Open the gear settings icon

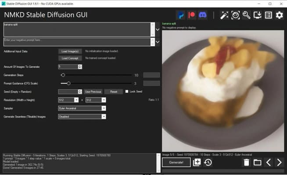[279, 15]
